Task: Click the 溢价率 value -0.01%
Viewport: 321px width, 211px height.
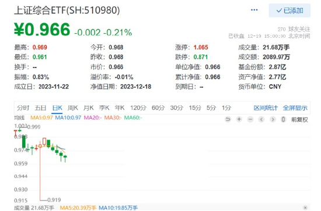Action: (x=124, y=77)
